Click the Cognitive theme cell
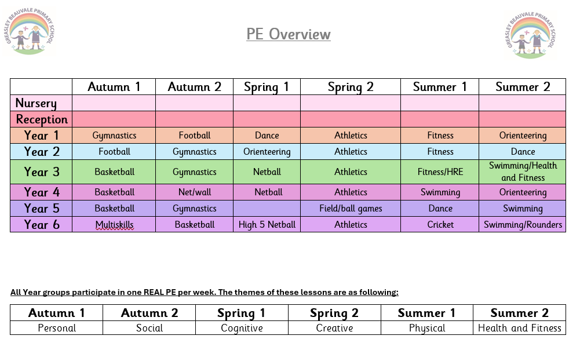569x339 pixels. [x=242, y=328]
